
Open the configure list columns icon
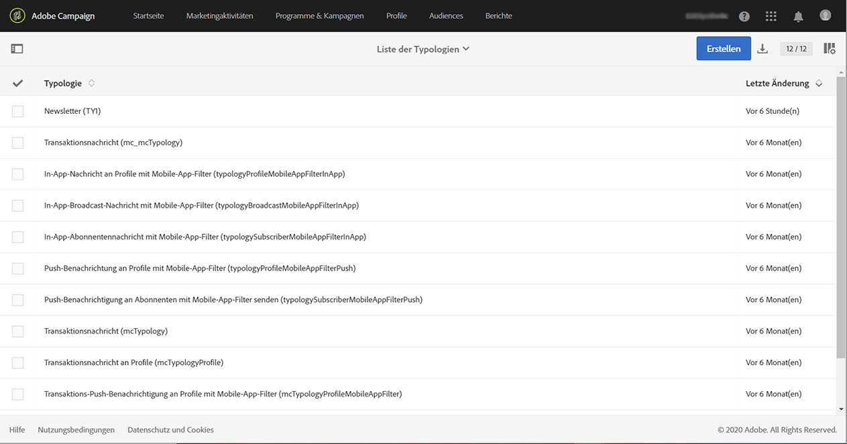point(830,49)
